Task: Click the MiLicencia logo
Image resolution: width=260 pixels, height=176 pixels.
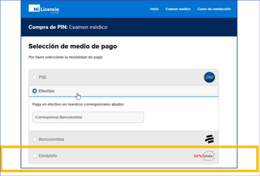Action: click(44, 9)
